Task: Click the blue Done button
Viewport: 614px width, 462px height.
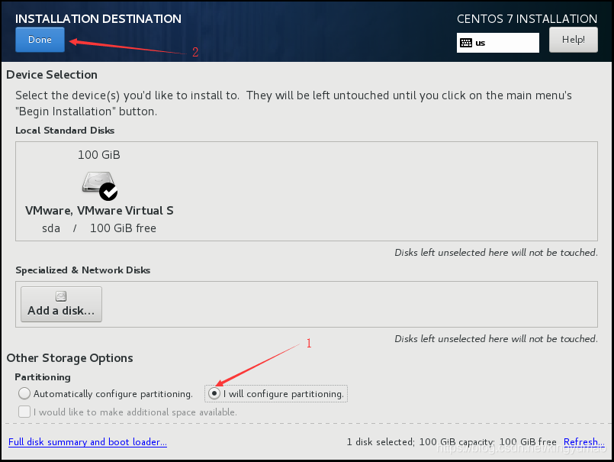Action: coord(40,40)
